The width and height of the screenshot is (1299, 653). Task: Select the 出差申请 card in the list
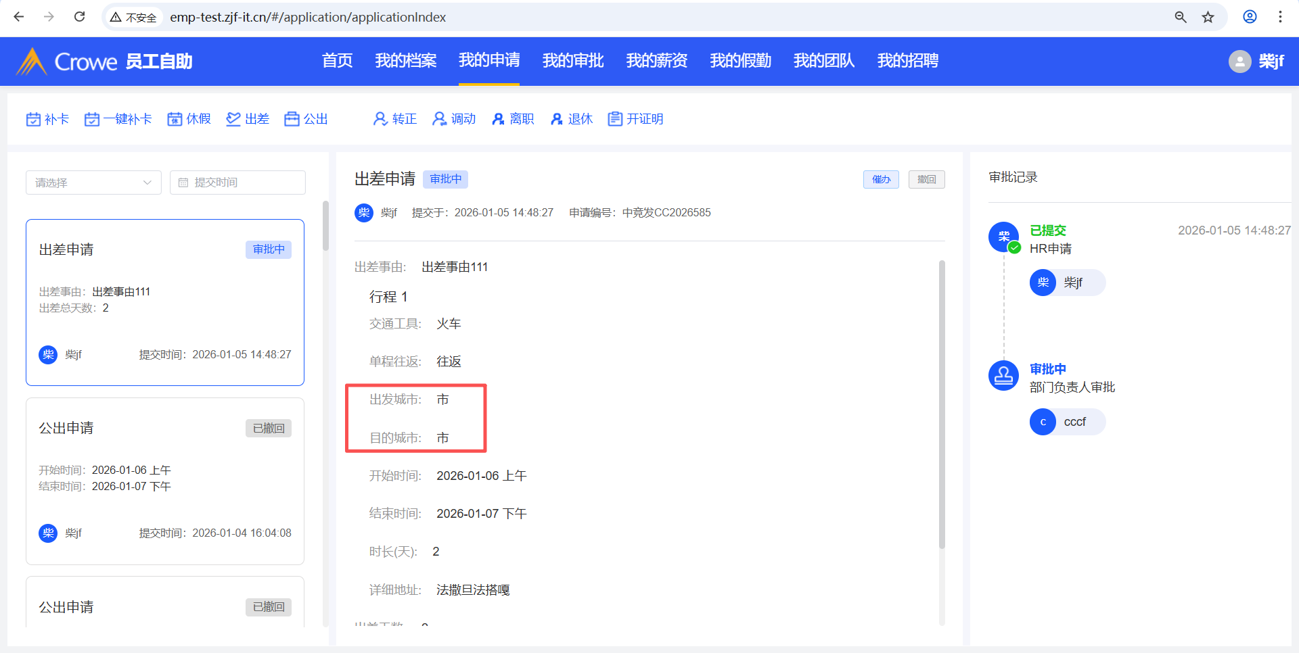pos(165,302)
